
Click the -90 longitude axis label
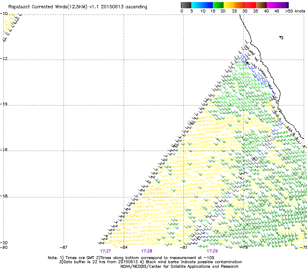click(4, 247)
